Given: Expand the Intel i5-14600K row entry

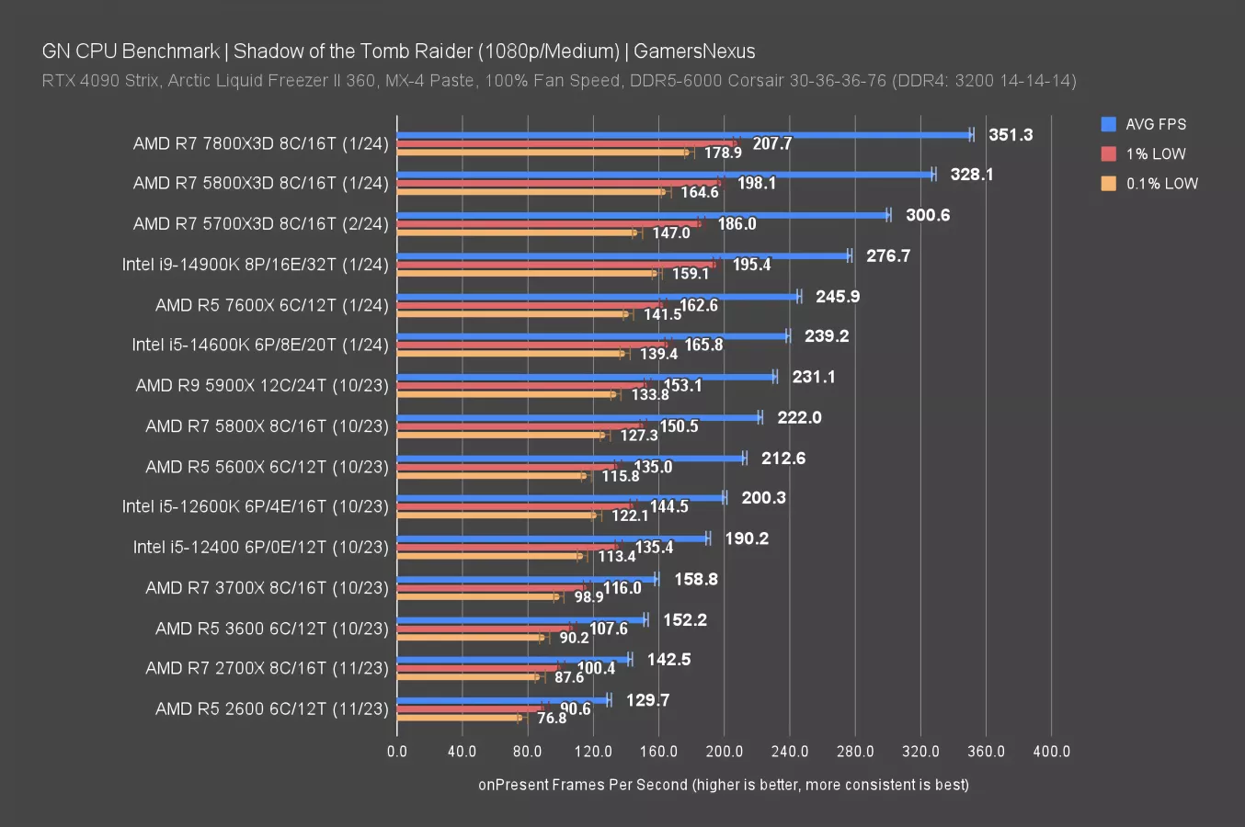Looking at the screenshot, I should pos(261,345).
